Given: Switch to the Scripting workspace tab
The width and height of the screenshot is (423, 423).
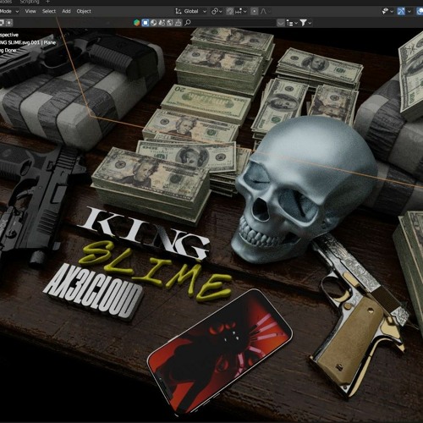Looking at the screenshot, I should pos(30,2).
